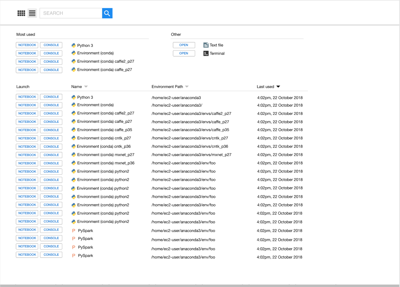Sort by Environment Path column arrow
The width and height of the screenshot is (400, 287).
pos(187,87)
